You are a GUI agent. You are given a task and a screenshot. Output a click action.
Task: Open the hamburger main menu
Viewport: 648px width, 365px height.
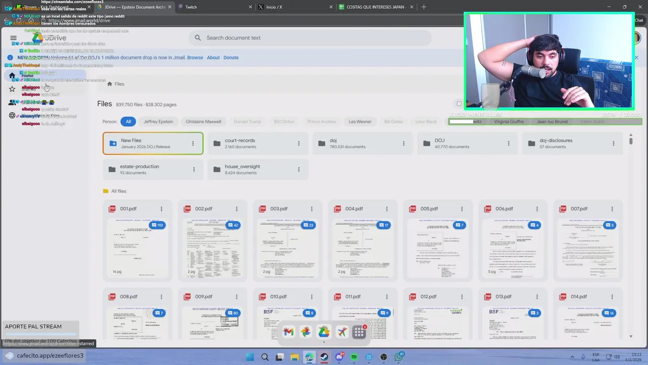[x=13, y=38]
